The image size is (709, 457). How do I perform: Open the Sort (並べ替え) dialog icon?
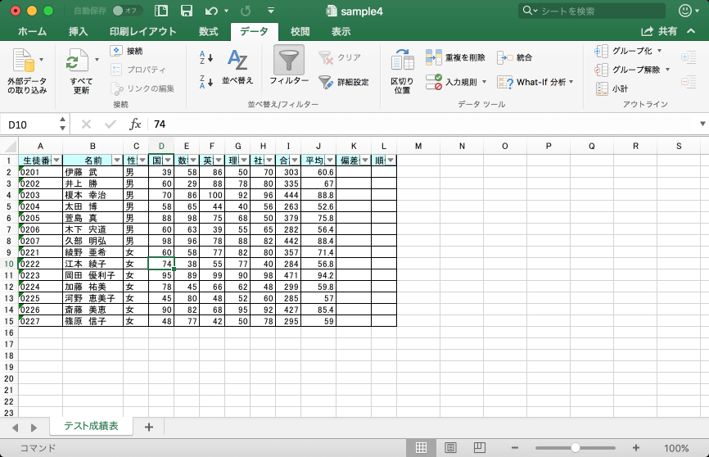click(237, 60)
